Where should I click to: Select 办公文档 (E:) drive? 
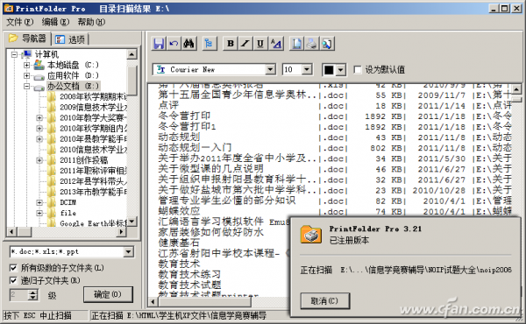coord(73,86)
